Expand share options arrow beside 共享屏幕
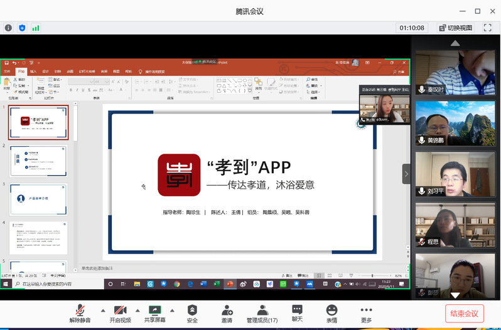 click(x=171, y=309)
